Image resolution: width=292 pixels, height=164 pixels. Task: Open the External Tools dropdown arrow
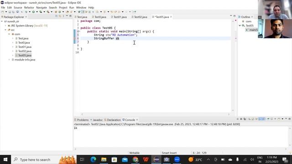(52, 12)
